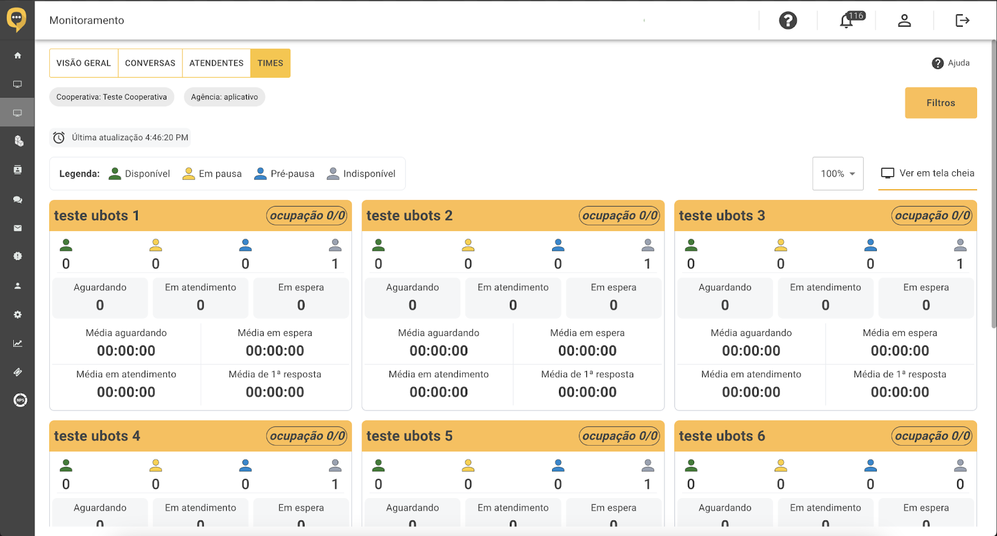This screenshot has height=536, width=997.
Task: Open the stacked blocks sidebar icon
Action: coord(19,141)
